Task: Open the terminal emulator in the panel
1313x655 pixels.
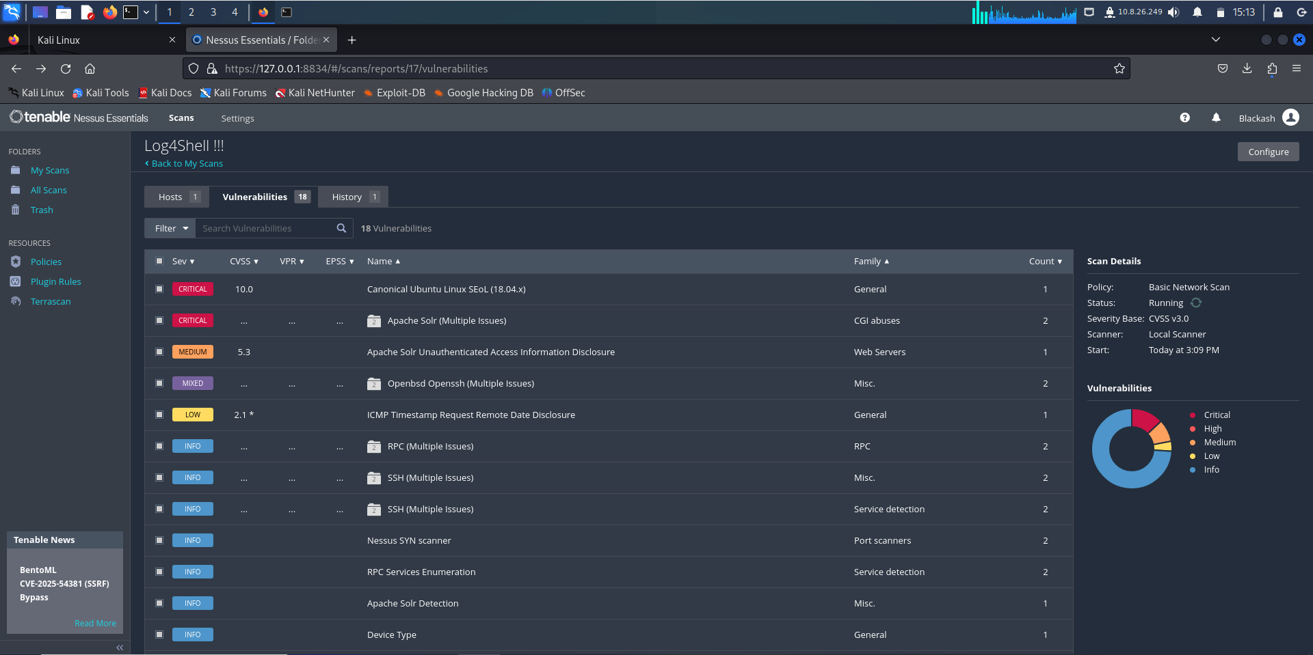Action: coord(131,12)
